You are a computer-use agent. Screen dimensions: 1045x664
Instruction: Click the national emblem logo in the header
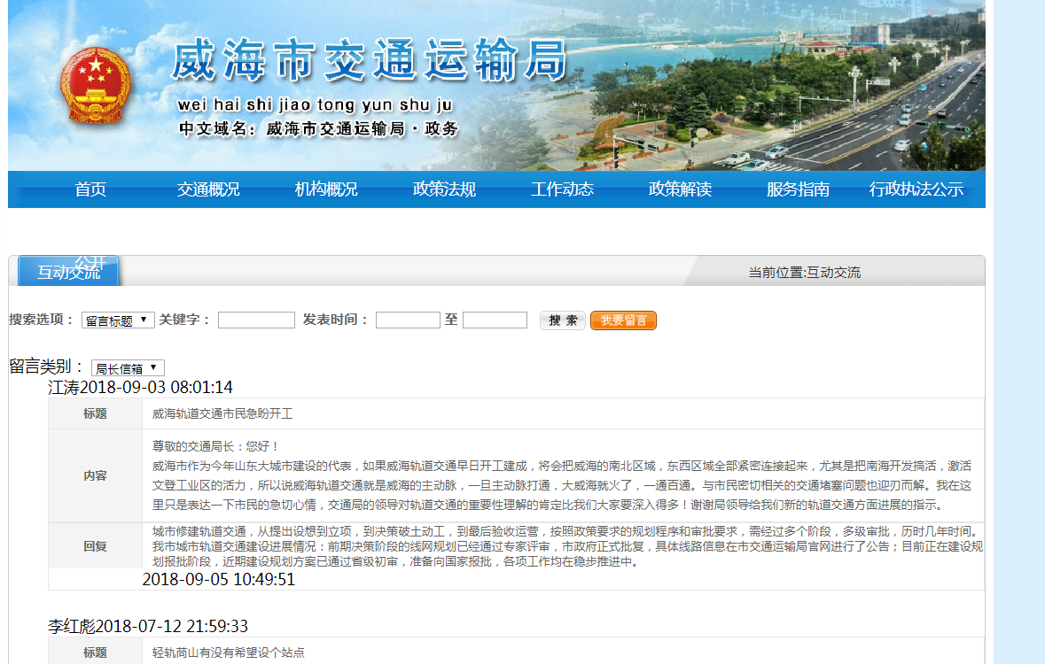click(x=95, y=87)
